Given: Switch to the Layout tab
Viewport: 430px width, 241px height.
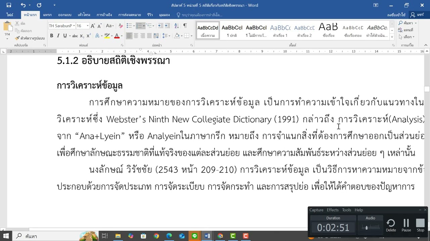Looking at the screenshot, I should click(x=84, y=15).
